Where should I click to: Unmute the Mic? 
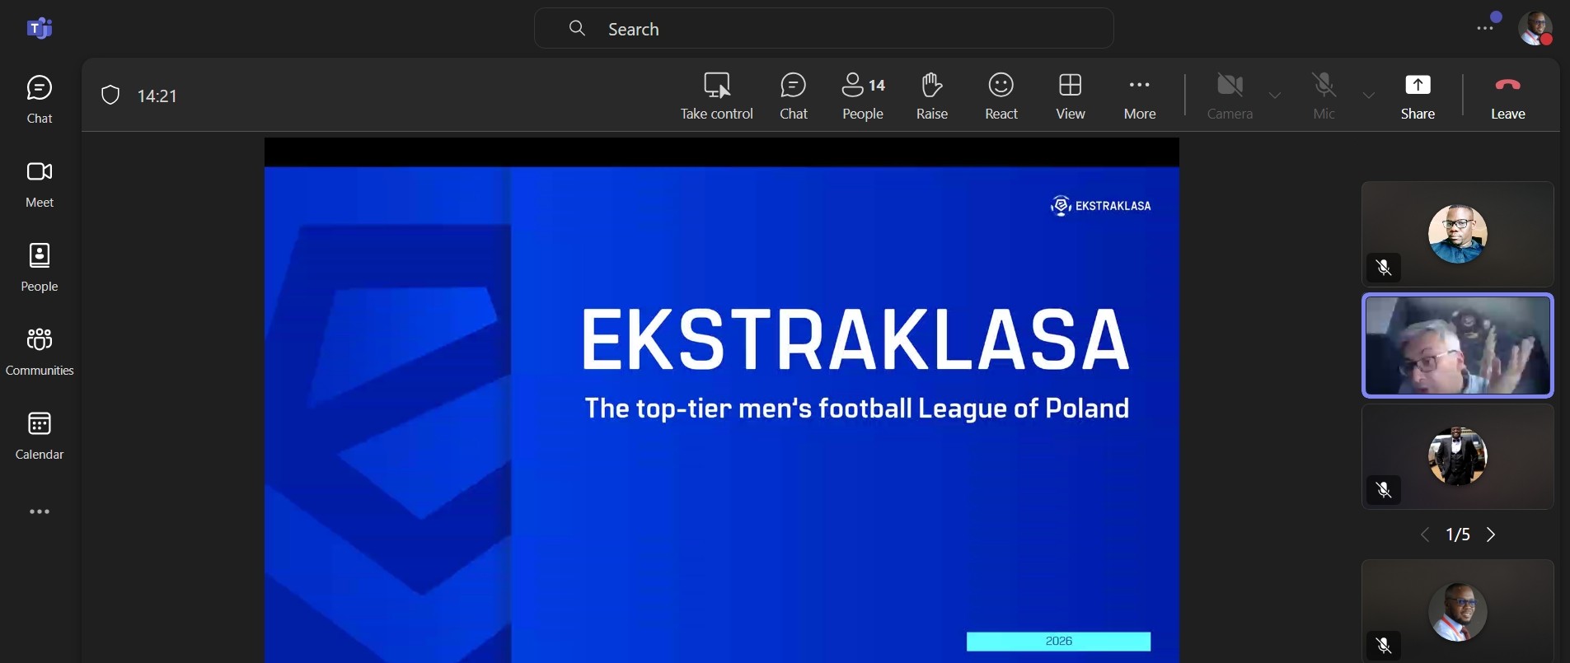tap(1324, 96)
